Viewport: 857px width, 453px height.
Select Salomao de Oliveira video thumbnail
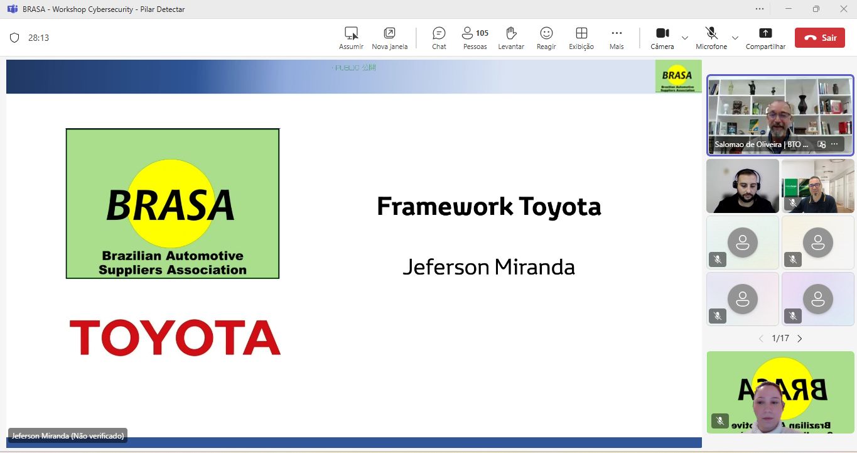click(x=780, y=110)
